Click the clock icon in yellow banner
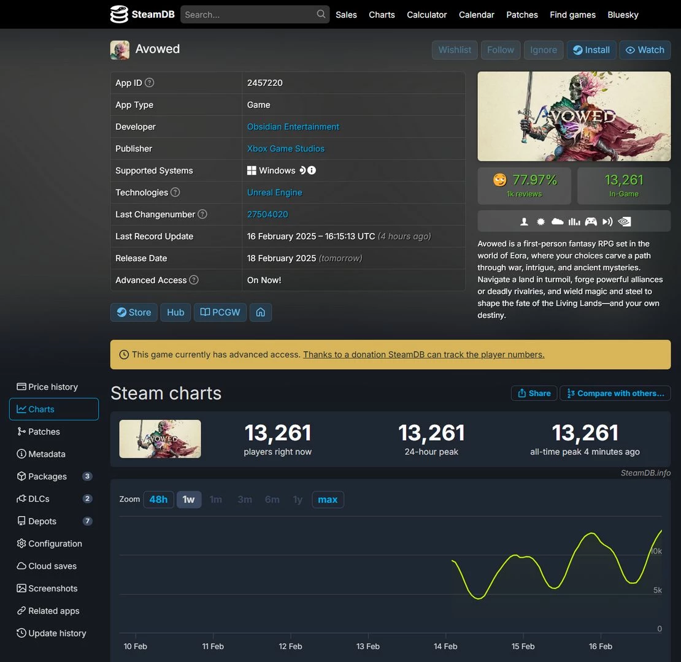The width and height of the screenshot is (681, 662). click(124, 354)
